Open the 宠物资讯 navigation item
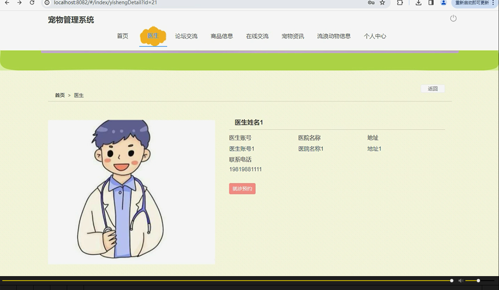 click(293, 36)
